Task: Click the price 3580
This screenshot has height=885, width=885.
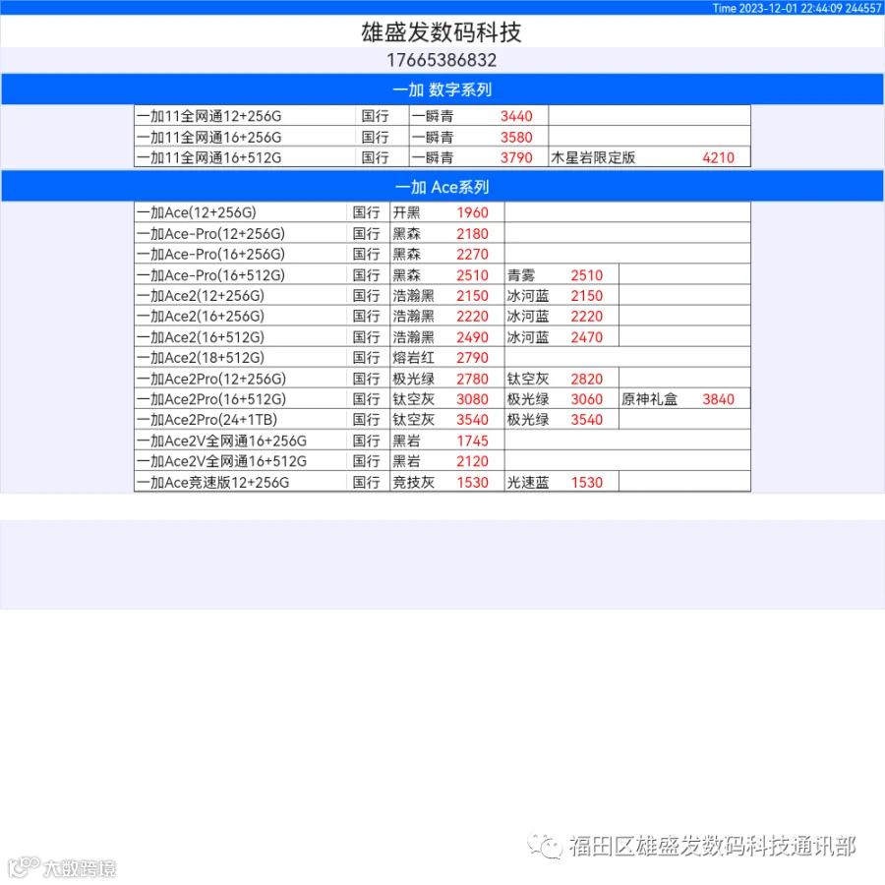Action: [516, 137]
